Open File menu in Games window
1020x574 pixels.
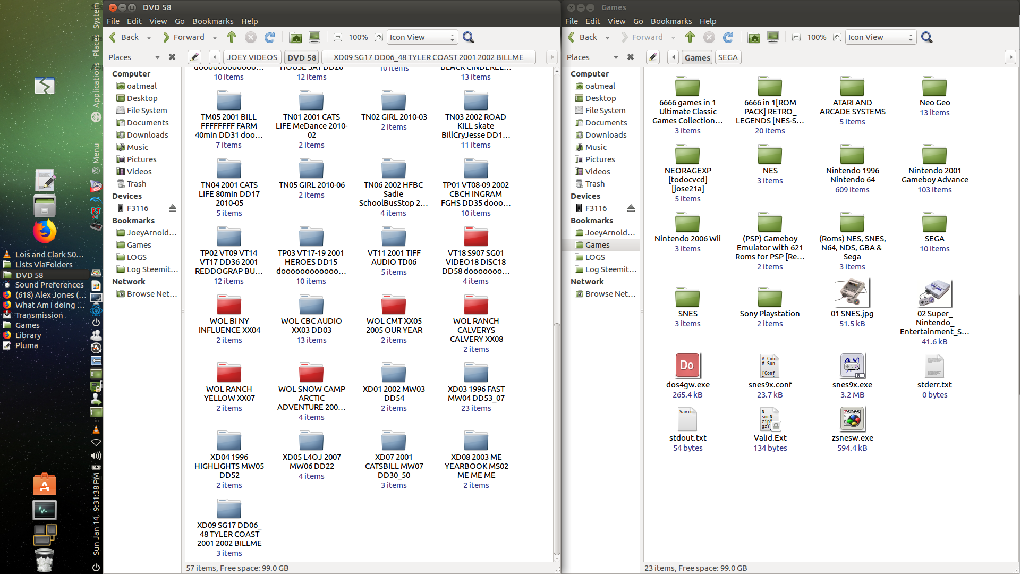click(572, 21)
